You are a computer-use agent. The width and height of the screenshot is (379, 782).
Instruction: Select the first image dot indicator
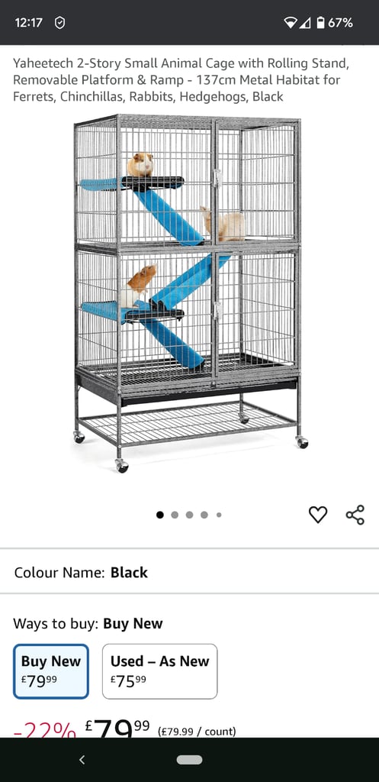tap(160, 515)
